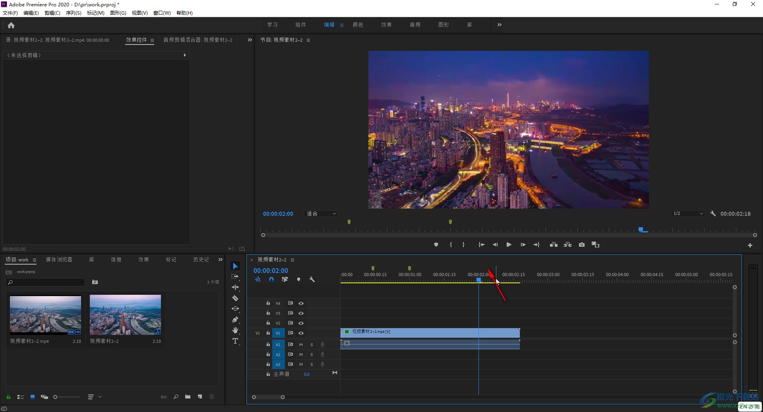Toggle timeline snap magnet
This screenshot has width=763, height=412.
(x=271, y=280)
